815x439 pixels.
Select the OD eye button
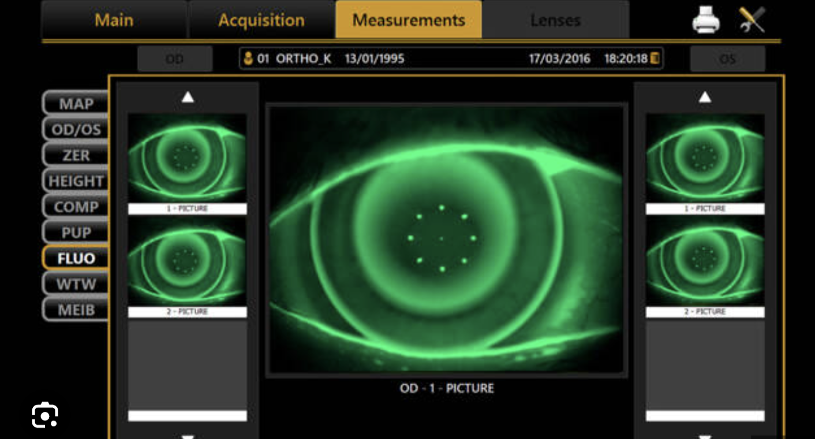(x=174, y=59)
